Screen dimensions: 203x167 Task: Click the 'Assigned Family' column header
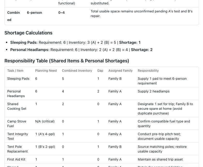(x=121, y=71)
